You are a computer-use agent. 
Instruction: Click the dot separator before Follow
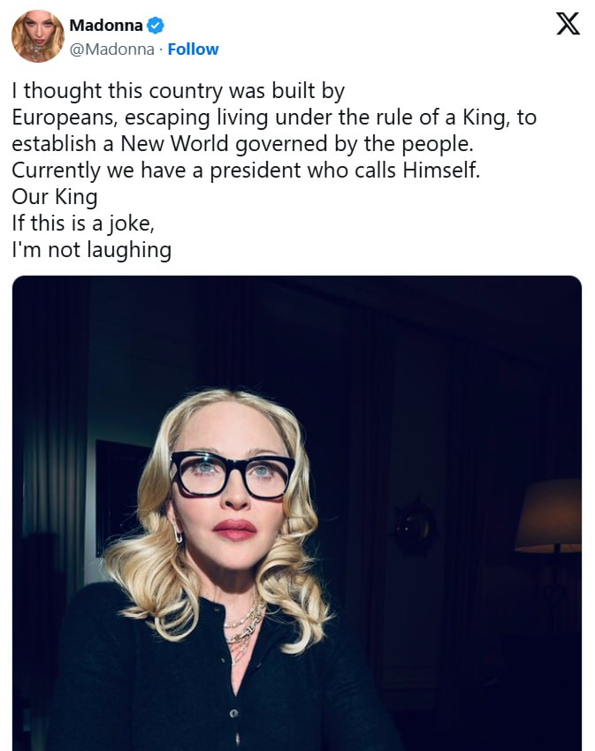(161, 49)
